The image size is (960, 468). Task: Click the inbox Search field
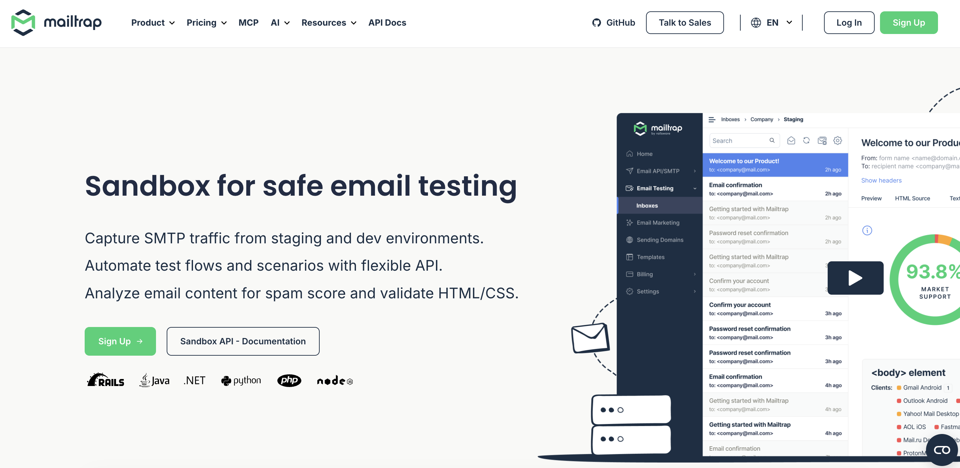[x=744, y=140]
